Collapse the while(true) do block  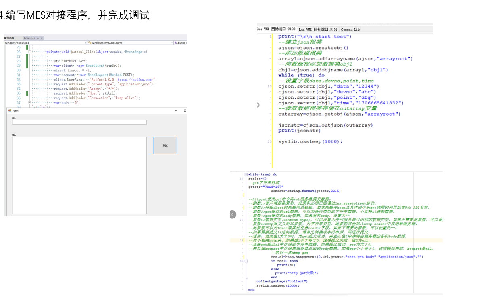[x=246, y=174]
